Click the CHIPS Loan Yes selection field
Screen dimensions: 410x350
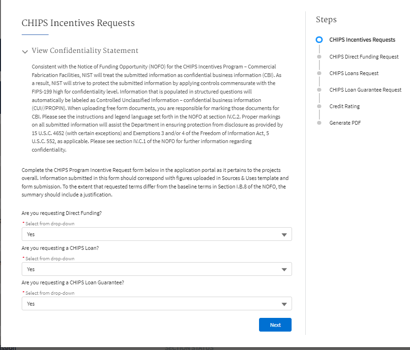point(151,269)
